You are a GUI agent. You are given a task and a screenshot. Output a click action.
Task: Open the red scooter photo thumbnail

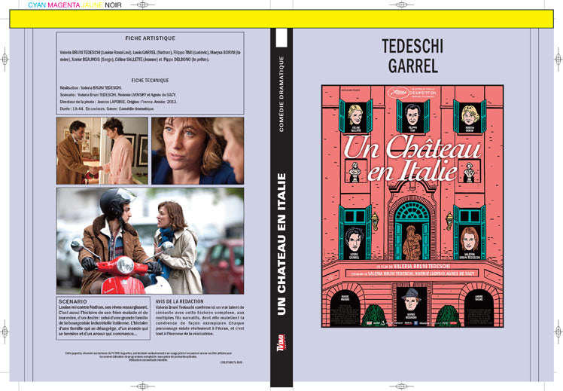click(x=150, y=241)
